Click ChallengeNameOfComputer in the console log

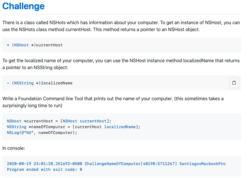coord(112,164)
